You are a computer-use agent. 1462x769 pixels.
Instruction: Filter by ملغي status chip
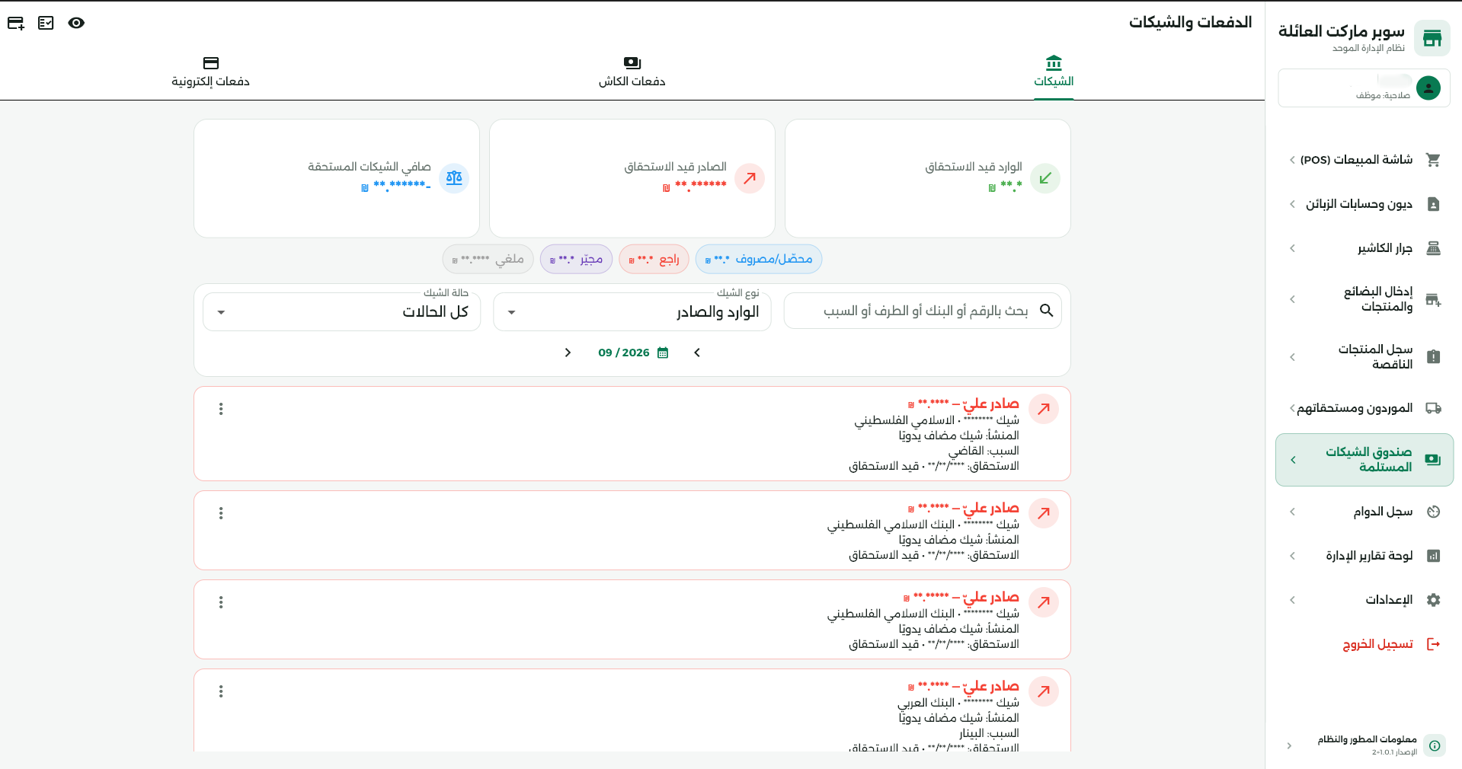point(488,259)
